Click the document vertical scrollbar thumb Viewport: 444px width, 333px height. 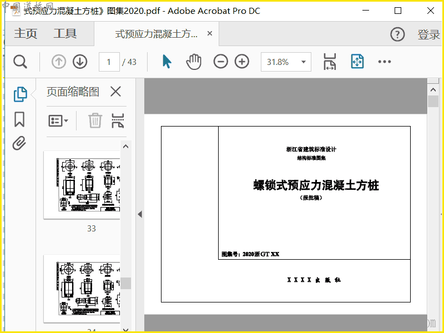(x=433, y=102)
